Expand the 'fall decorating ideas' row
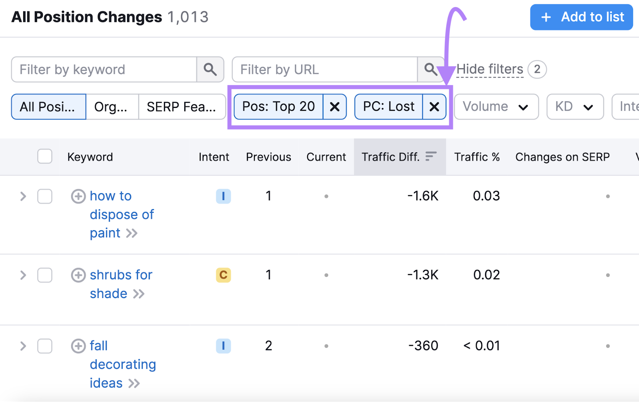 [x=23, y=346]
